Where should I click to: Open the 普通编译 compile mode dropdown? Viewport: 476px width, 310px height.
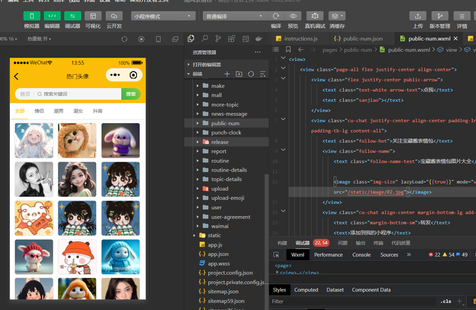click(x=231, y=16)
